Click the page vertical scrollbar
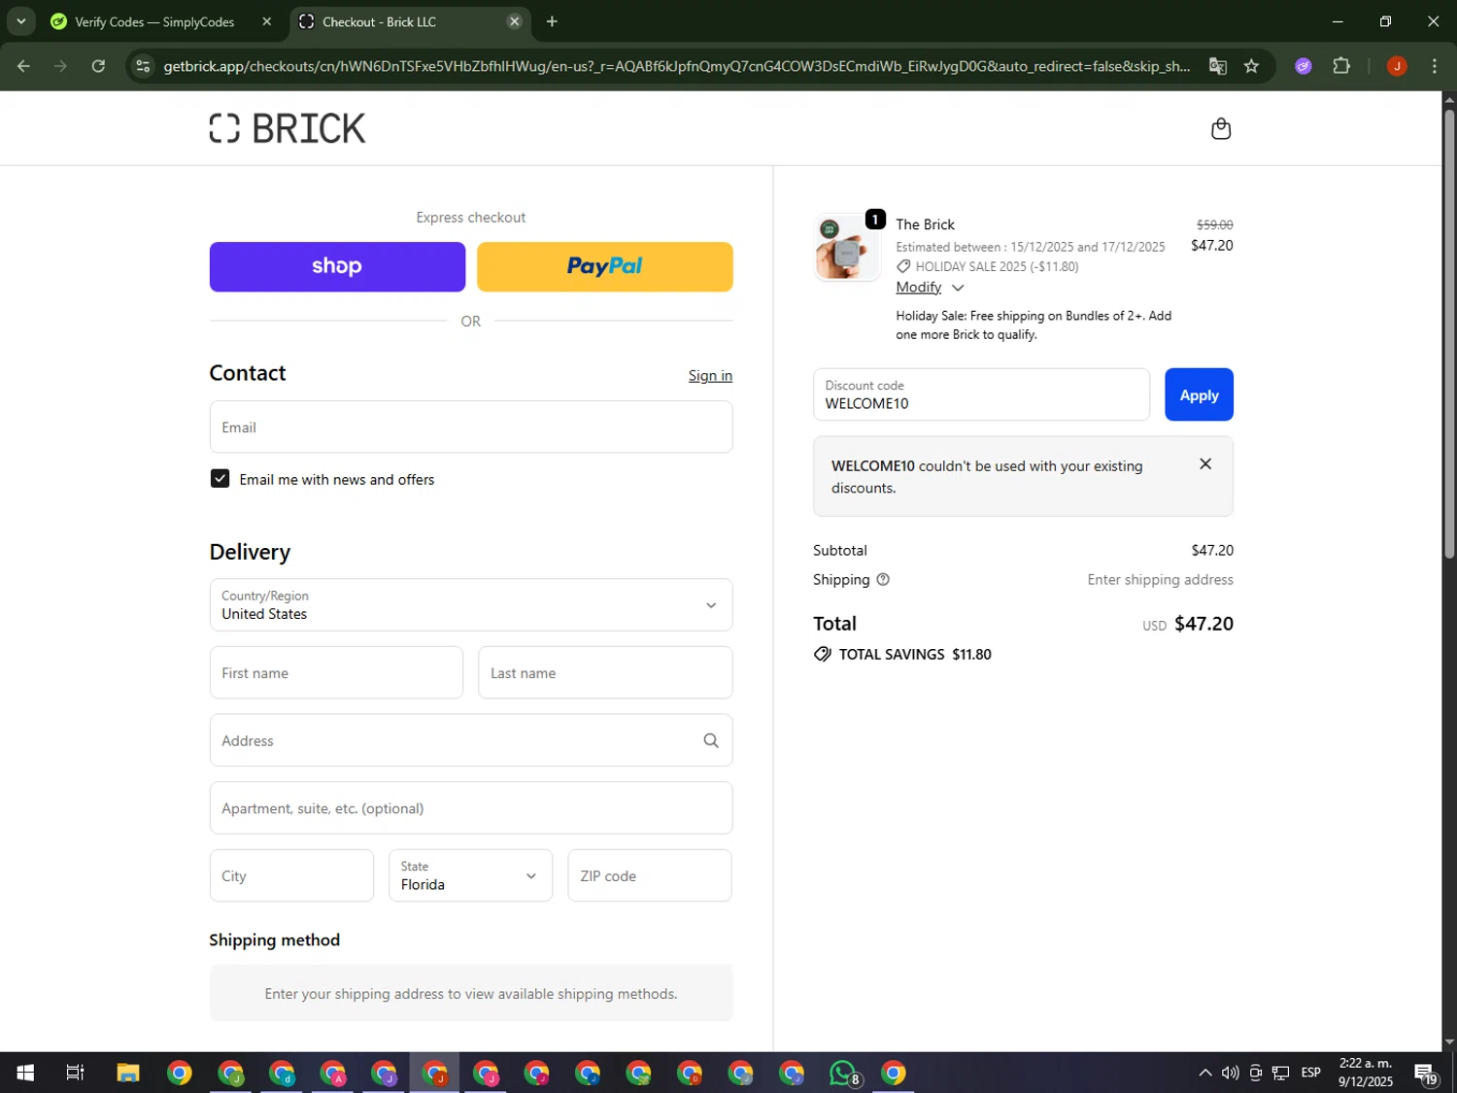Viewport: 1457px width, 1093px height. [1449, 334]
